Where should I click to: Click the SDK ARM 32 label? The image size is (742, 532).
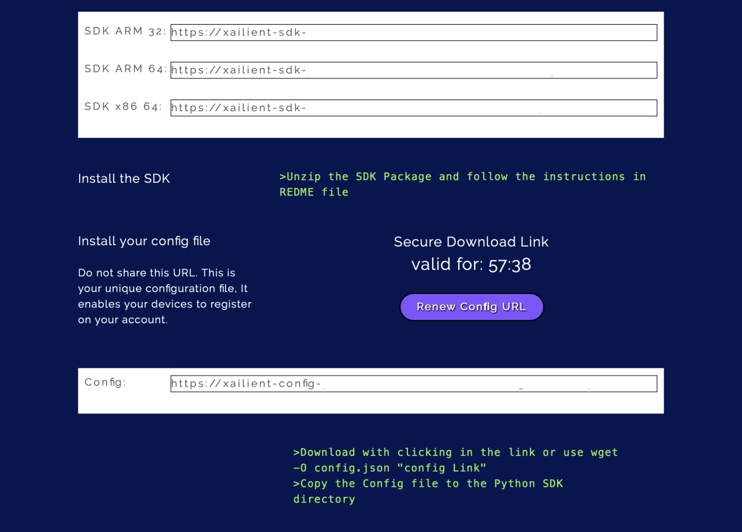(126, 32)
